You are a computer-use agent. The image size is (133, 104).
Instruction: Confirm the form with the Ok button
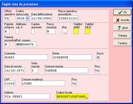click(122, 12)
